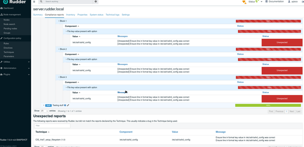Sort Unexpected reports by Message column
304x147 pixels.
[221, 132]
